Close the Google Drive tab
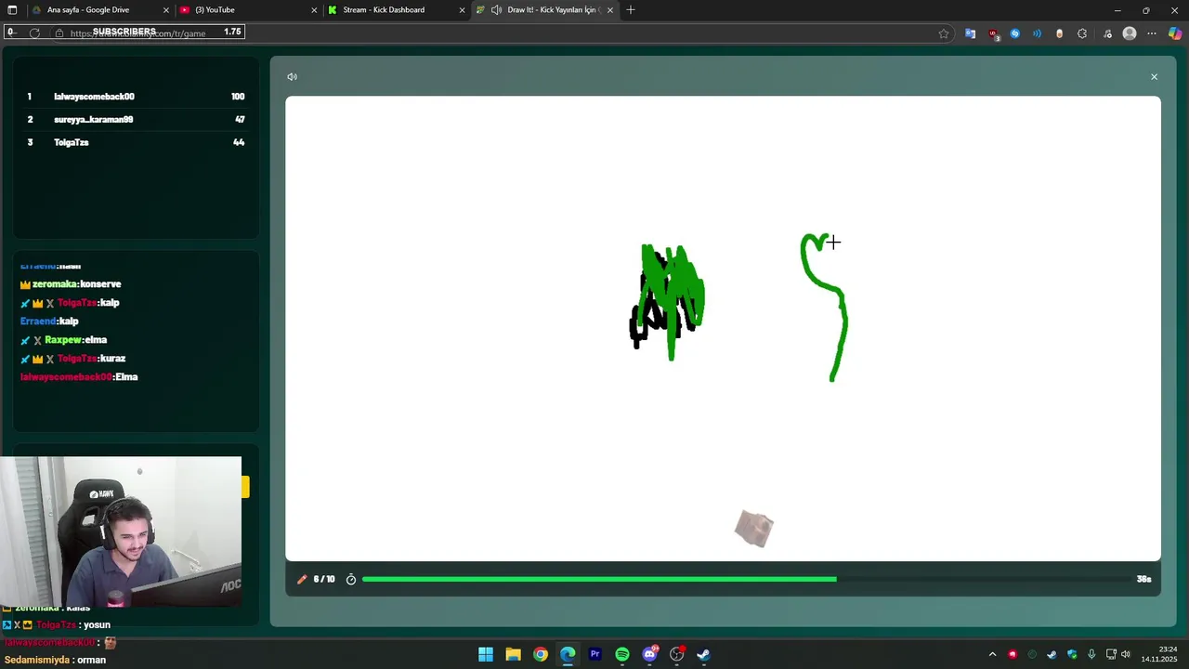The height and width of the screenshot is (669, 1189). (166, 10)
